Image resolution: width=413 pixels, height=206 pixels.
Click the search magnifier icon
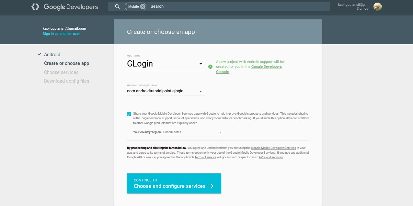click(x=118, y=6)
